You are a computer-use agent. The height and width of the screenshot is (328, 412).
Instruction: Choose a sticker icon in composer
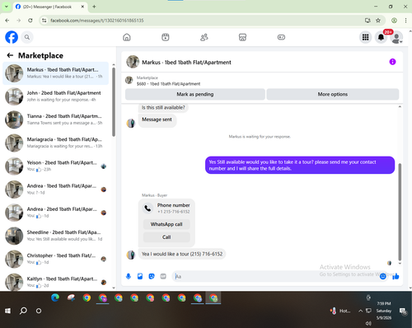click(152, 276)
